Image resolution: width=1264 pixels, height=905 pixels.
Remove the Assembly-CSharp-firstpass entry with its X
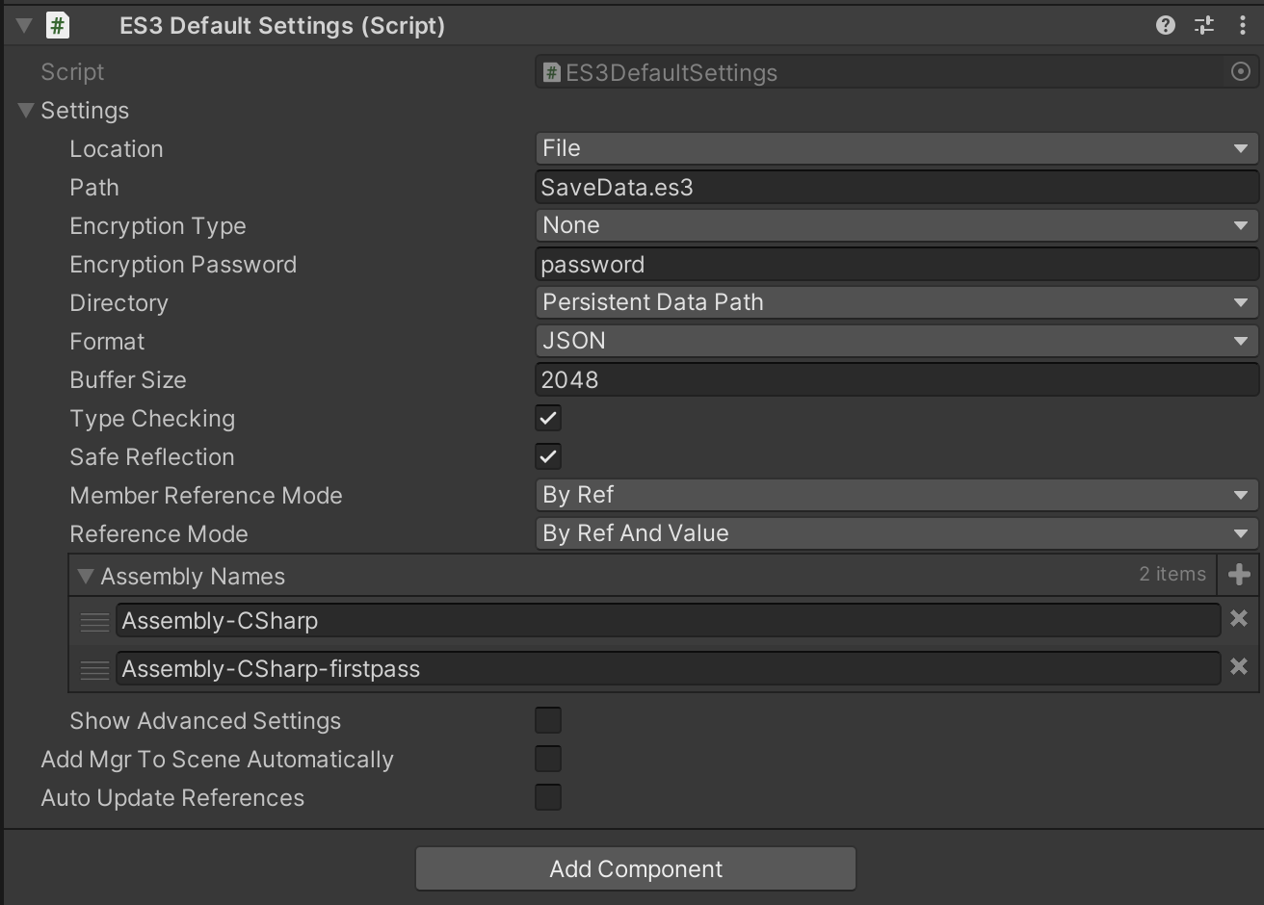click(1239, 667)
